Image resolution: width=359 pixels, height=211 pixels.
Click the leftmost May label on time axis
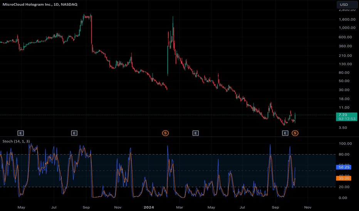(21, 207)
